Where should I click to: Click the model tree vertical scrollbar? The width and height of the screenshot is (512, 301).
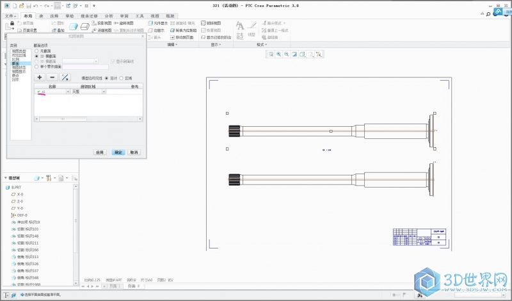76,234
